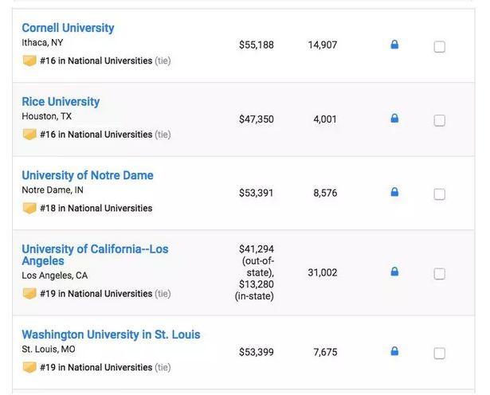
Task: Click Cornell University's gold ranking badge icon
Action: [x=29, y=61]
